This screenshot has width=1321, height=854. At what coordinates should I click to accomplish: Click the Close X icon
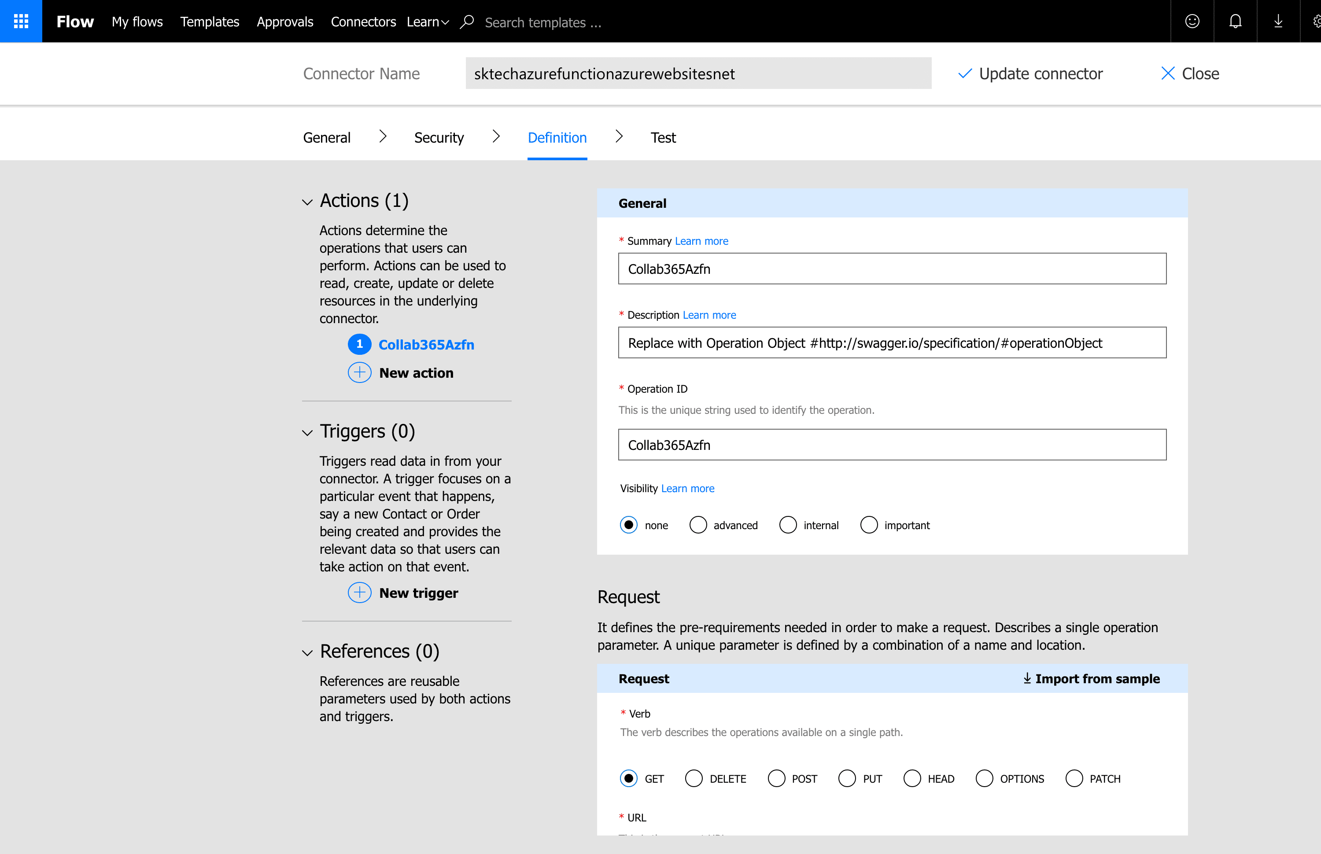1168,73
